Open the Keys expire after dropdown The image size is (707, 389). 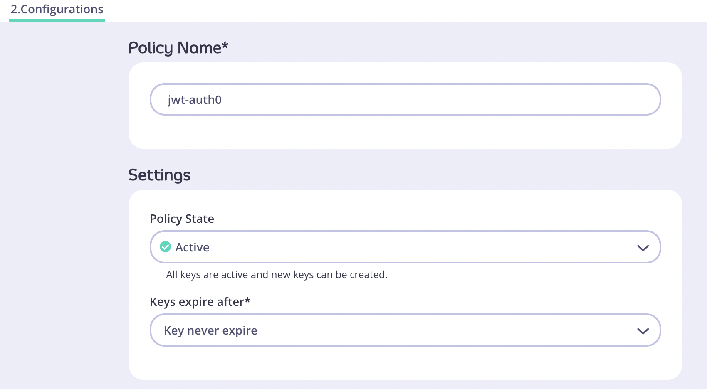(x=405, y=330)
